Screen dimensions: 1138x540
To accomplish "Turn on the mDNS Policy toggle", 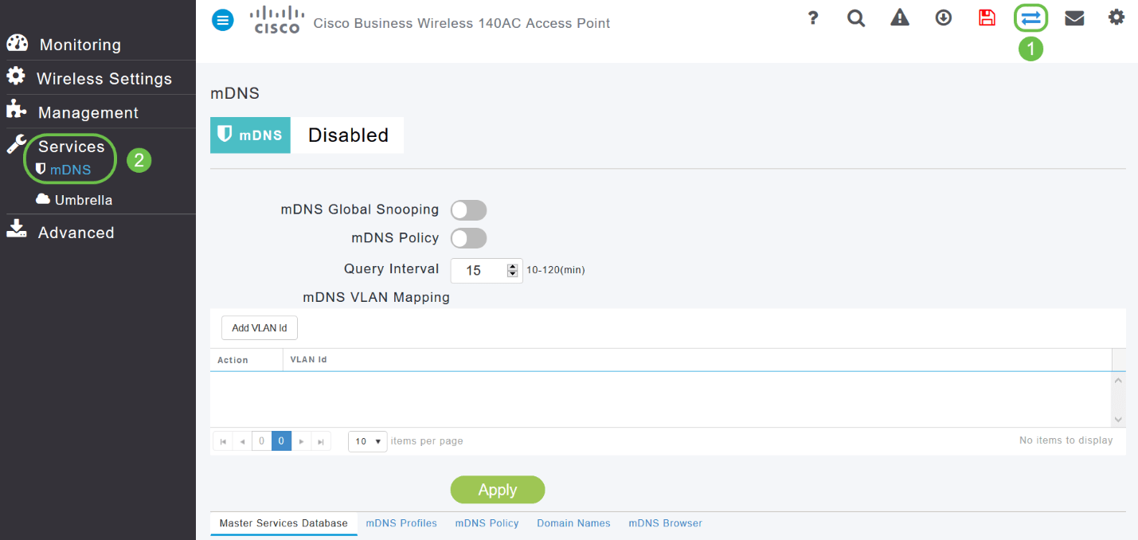I will coord(468,238).
